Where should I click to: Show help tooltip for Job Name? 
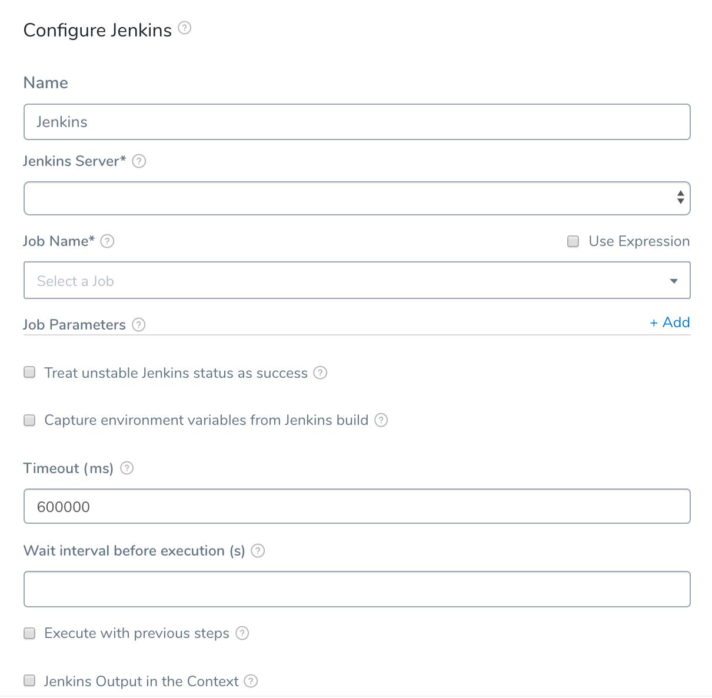pos(107,241)
